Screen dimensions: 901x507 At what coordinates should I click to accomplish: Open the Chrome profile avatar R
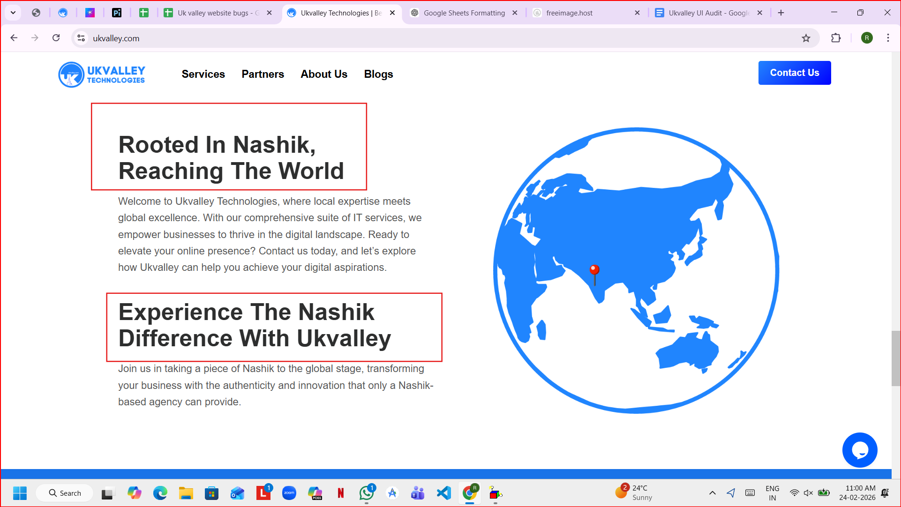(866, 38)
